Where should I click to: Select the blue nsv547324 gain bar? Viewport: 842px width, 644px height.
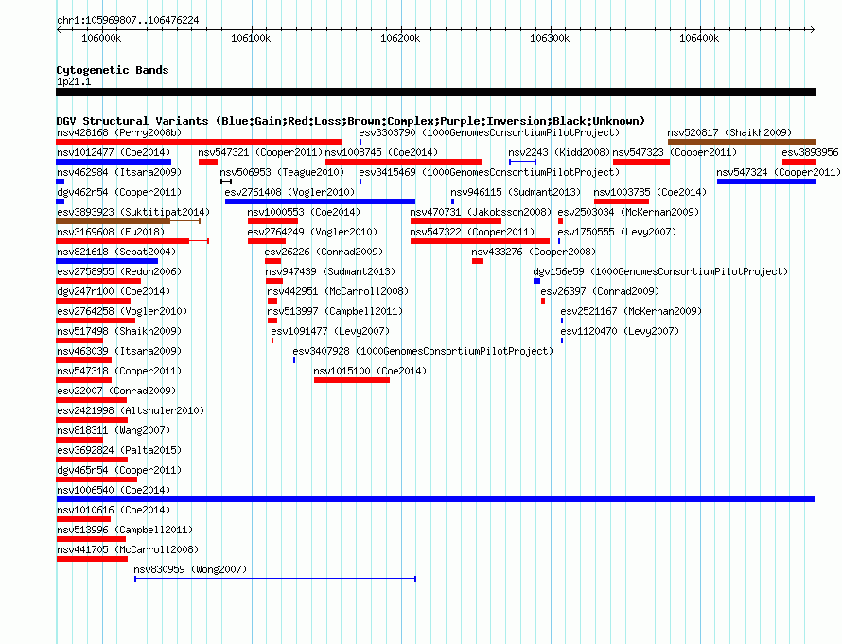[766, 182]
